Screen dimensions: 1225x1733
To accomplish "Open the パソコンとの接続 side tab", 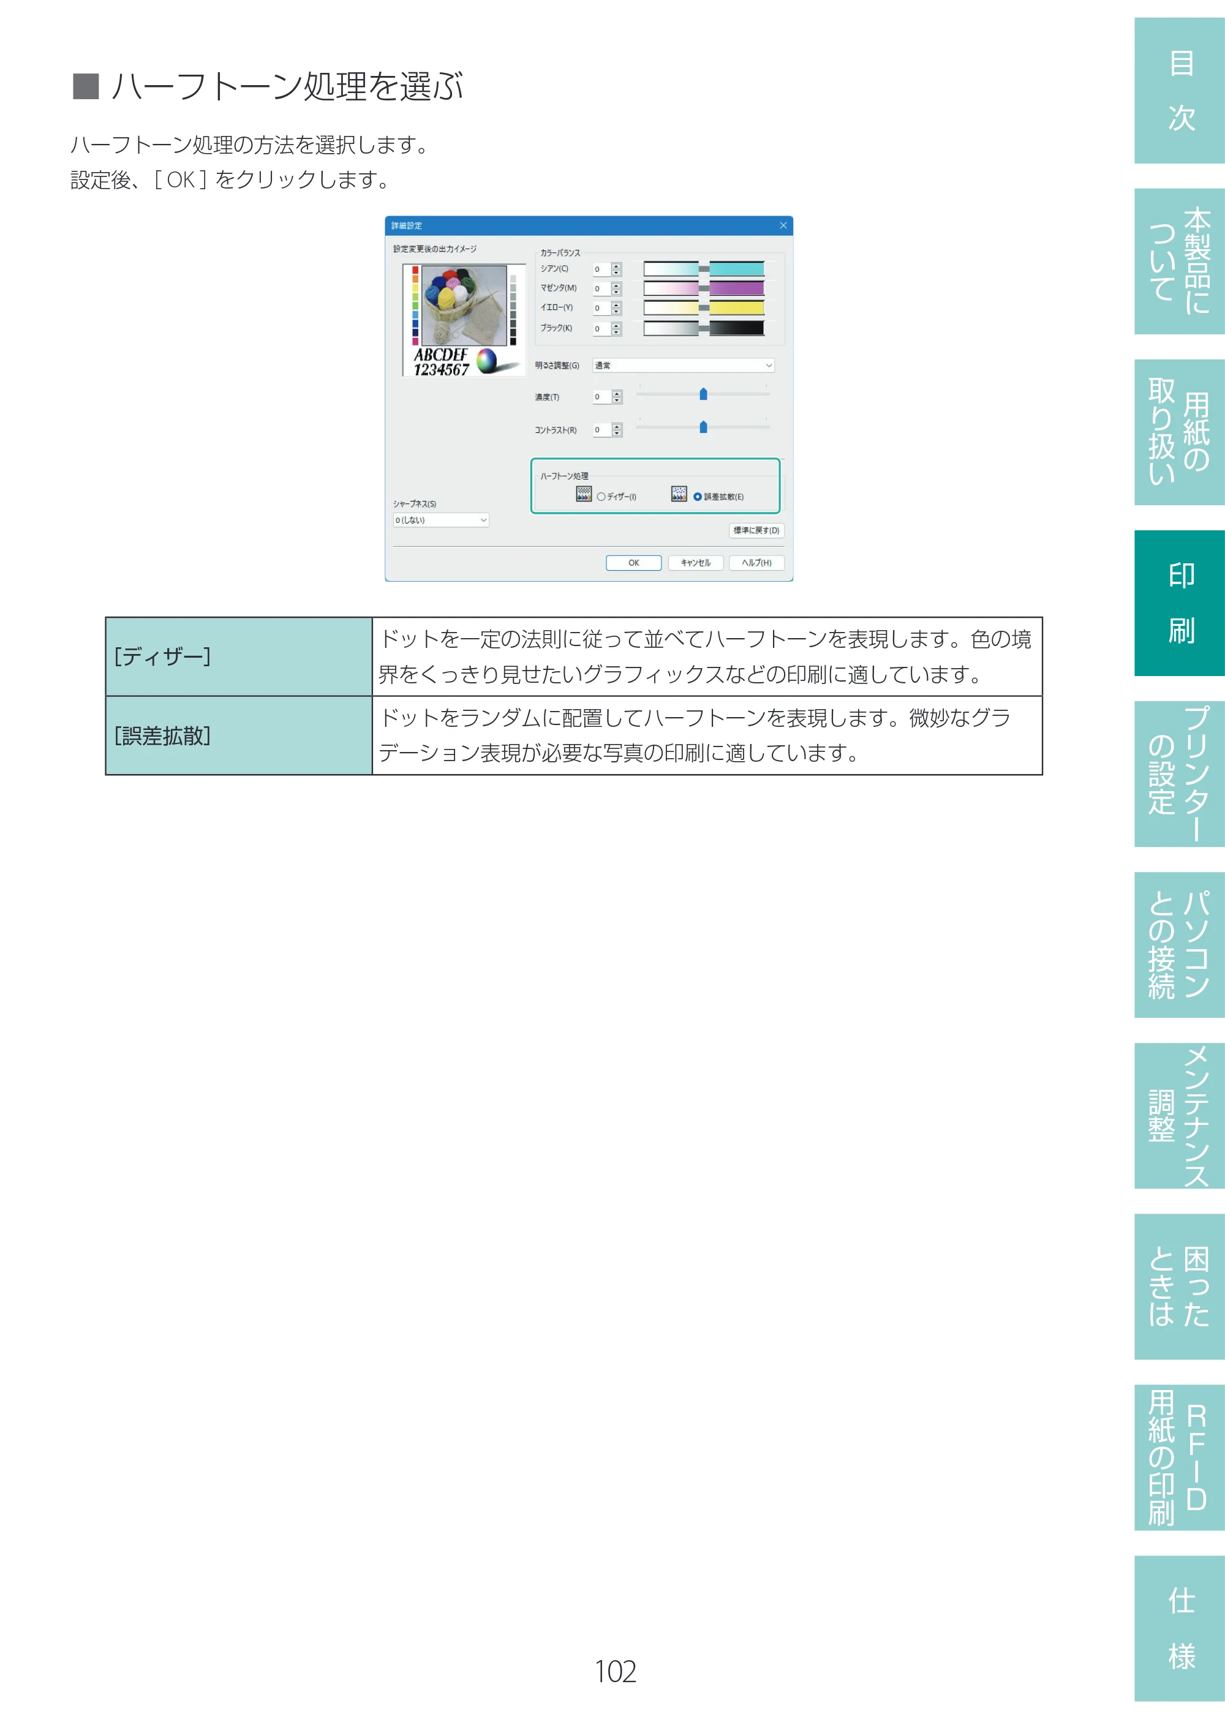I will point(1180,945).
